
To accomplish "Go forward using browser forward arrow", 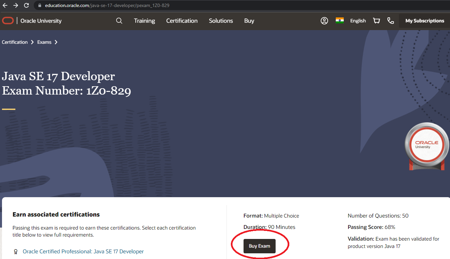I will click(x=16, y=5).
